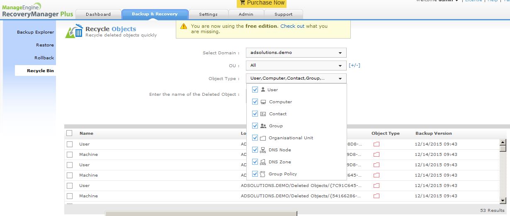The image size is (510, 216).
Task: Click the Organisational Unit folder icon
Action: [x=263, y=138]
